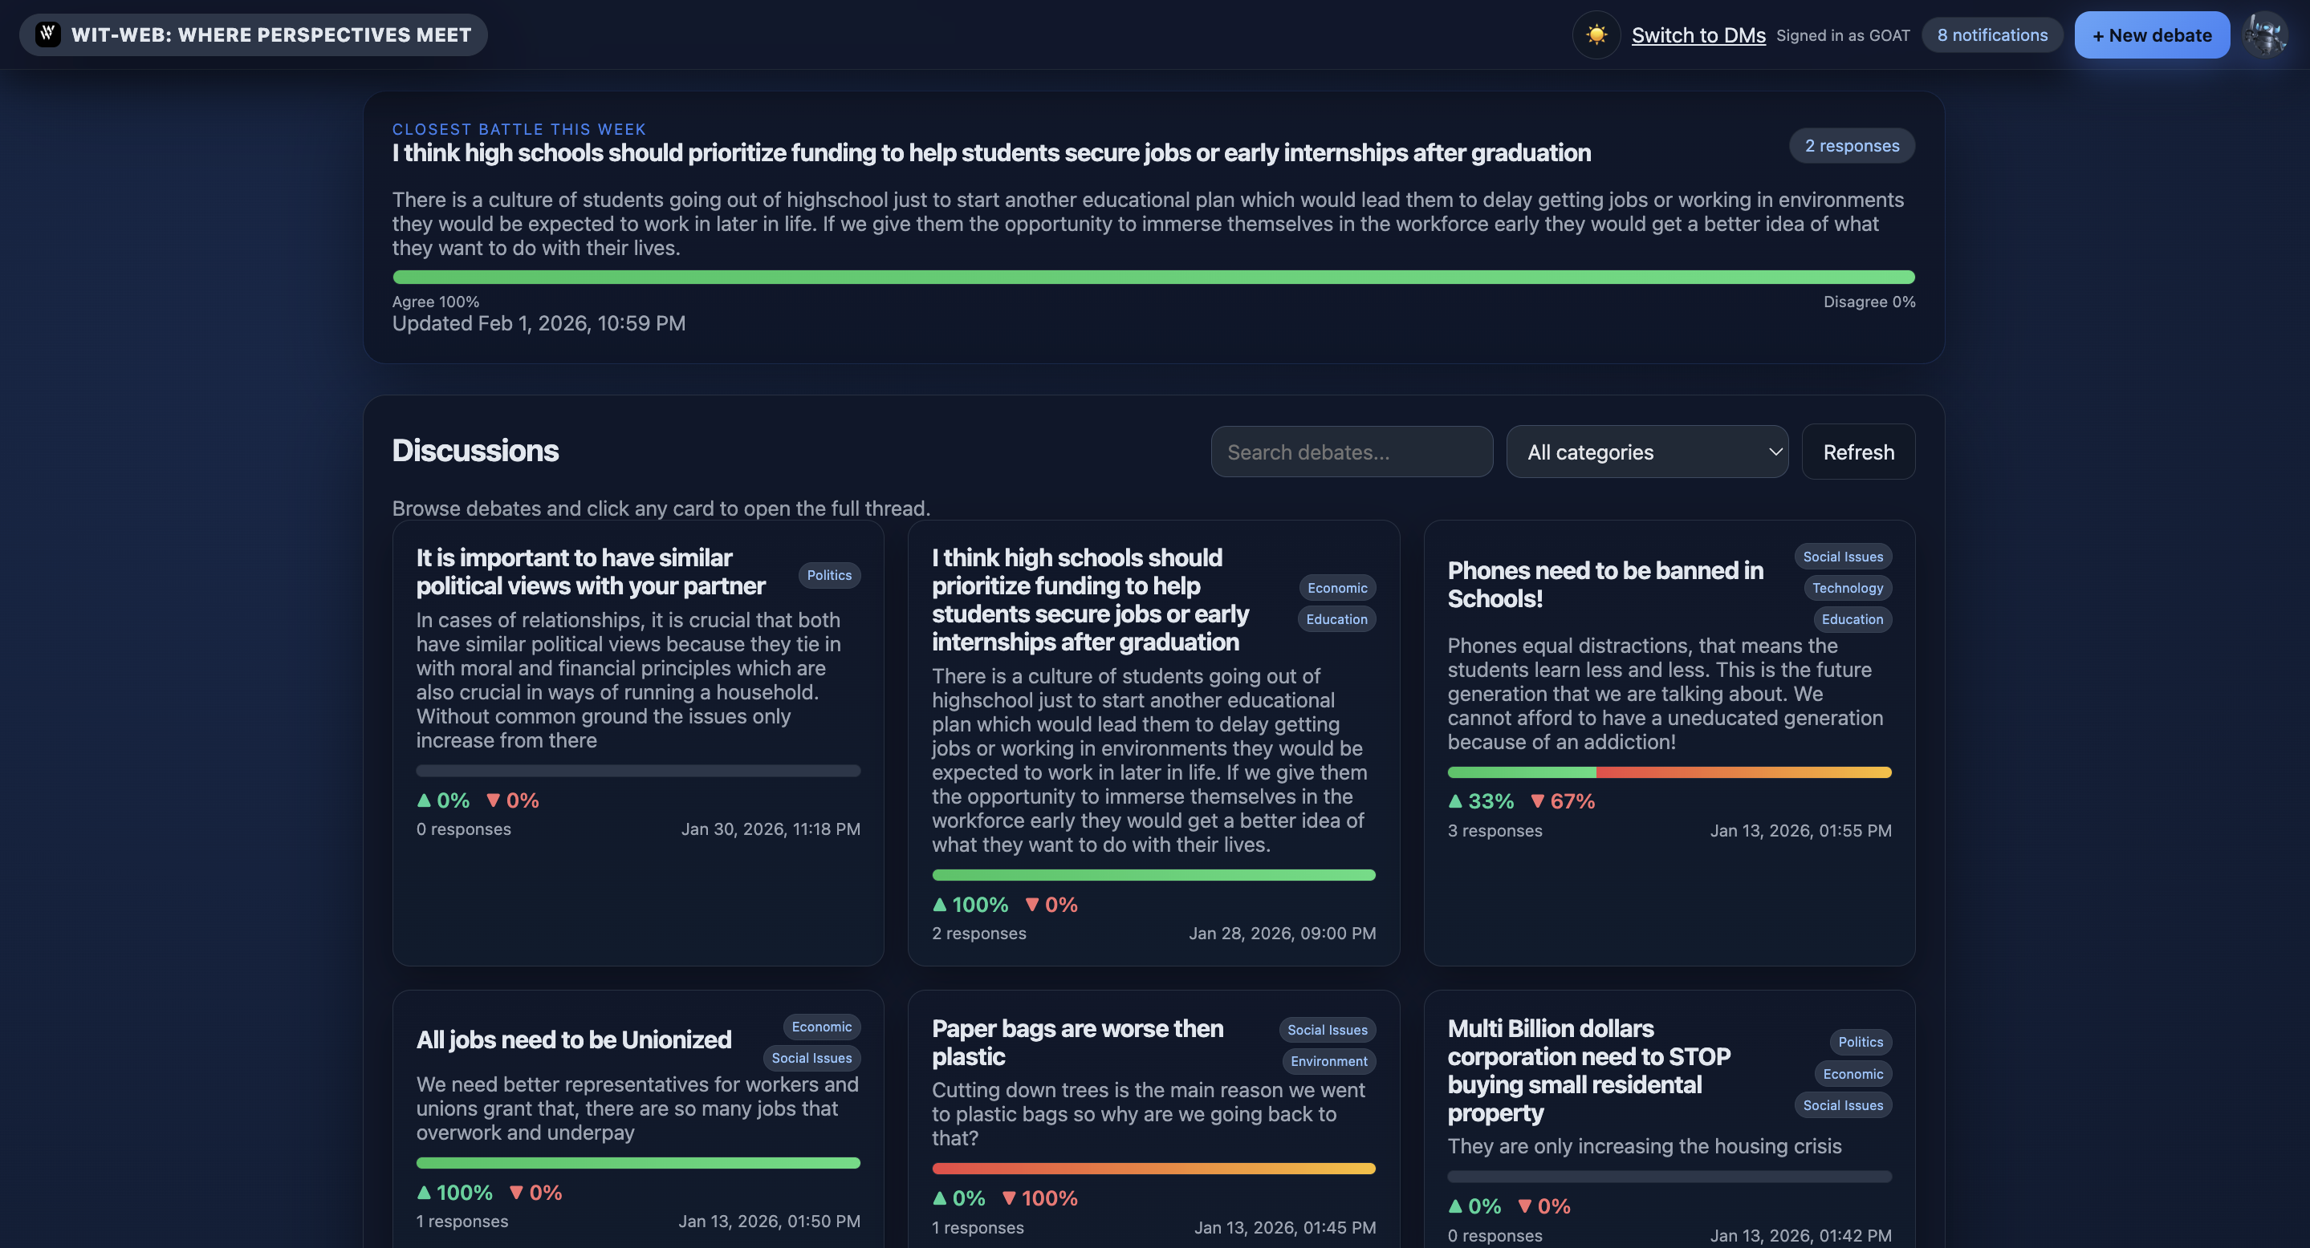Select the Politics tag on the partner views card
This screenshot has height=1248, width=2310.
[828, 575]
